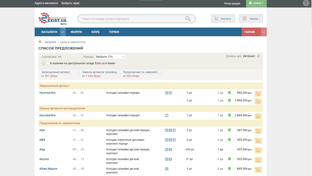
Task: Open the ABS brand link
Action: (x=42, y=140)
